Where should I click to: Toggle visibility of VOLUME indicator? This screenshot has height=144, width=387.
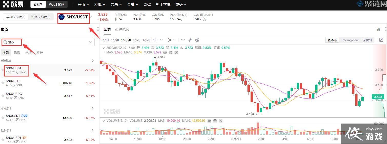tap(209, 121)
